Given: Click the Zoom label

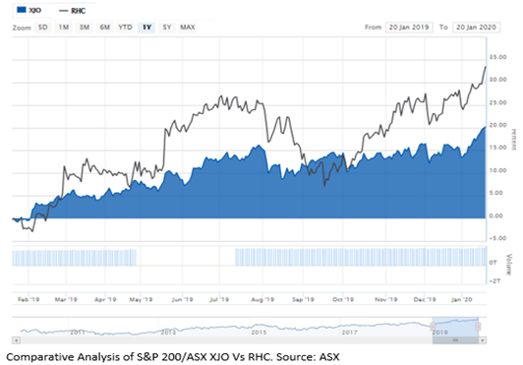Looking at the screenshot, I should pyautogui.click(x=22, y=28).
